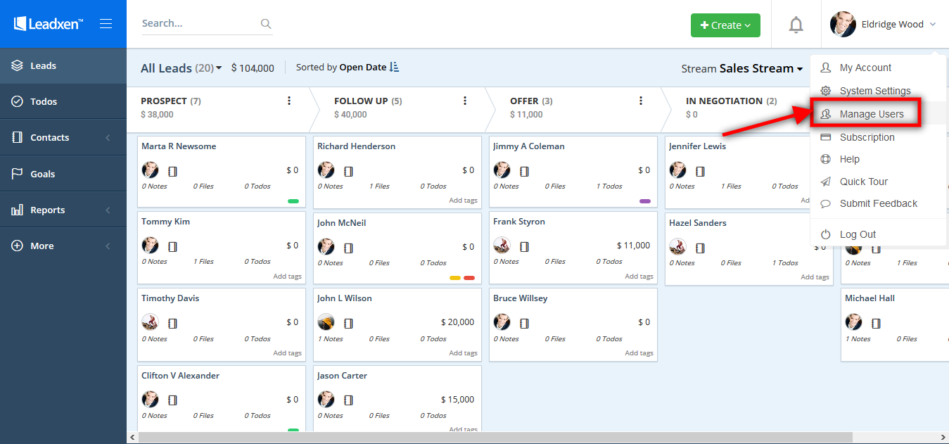Click the Contacts address book icon

click(18, 138)
